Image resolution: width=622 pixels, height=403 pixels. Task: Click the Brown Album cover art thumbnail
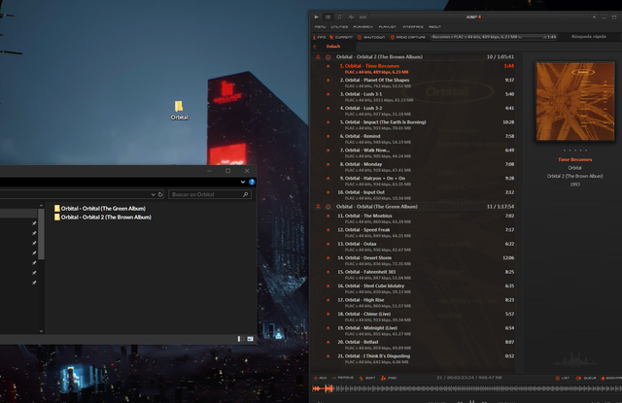click(574, 101)
